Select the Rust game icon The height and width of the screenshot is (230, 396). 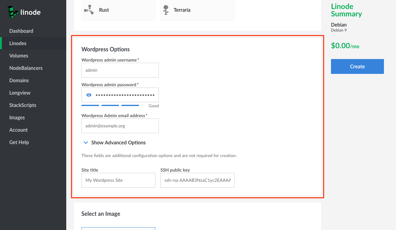click(x=89, y=10)
